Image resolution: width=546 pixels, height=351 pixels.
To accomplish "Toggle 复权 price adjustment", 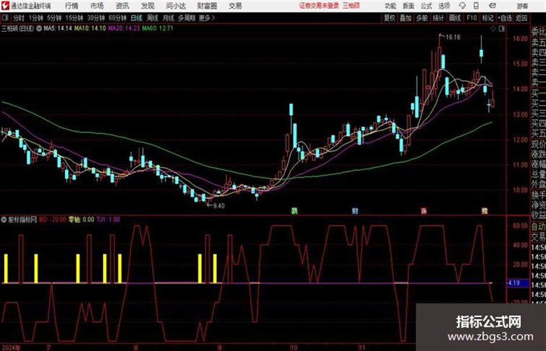I will 389,18.
